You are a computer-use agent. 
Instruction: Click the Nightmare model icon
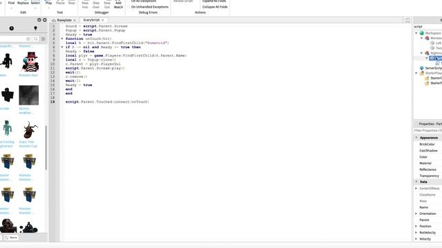(427, 53)
